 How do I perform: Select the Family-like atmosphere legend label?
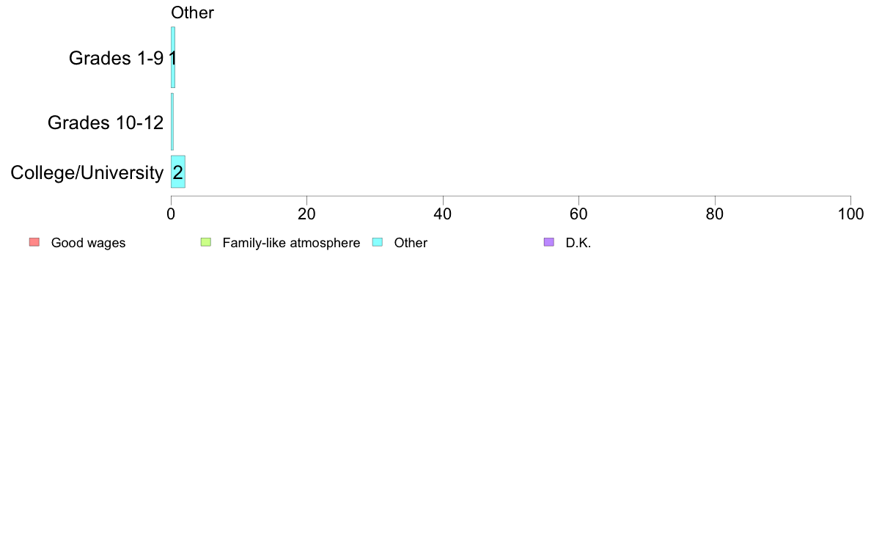[291, 243]
